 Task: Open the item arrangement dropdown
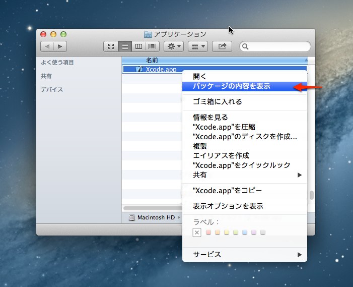198,47
